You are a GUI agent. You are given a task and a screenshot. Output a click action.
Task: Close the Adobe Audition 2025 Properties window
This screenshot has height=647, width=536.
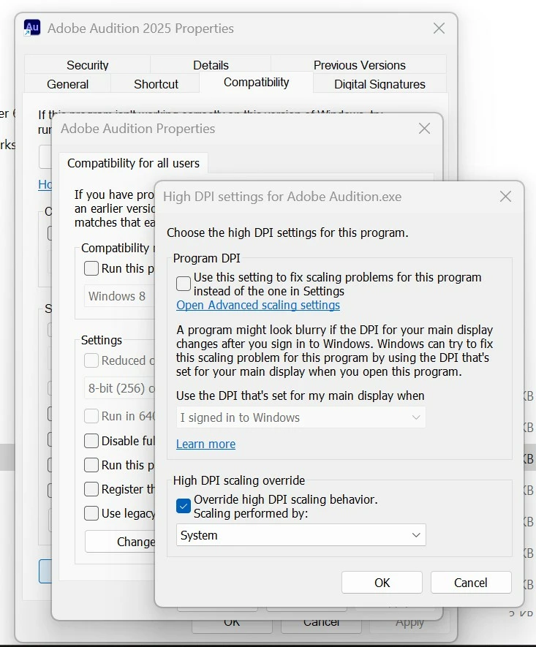(439, 28)
